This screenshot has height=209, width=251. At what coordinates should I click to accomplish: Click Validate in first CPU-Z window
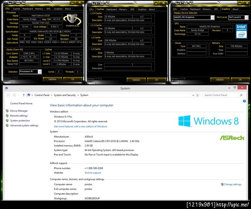pos(52,79)
